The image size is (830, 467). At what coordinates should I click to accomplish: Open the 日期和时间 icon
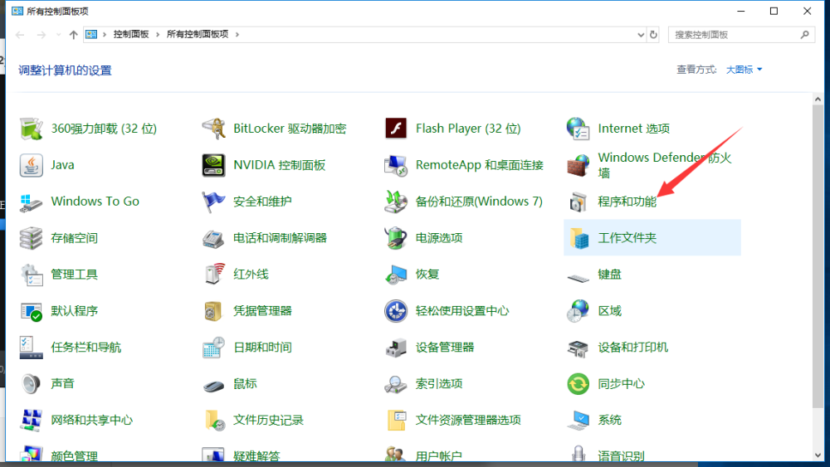(214, 348)
